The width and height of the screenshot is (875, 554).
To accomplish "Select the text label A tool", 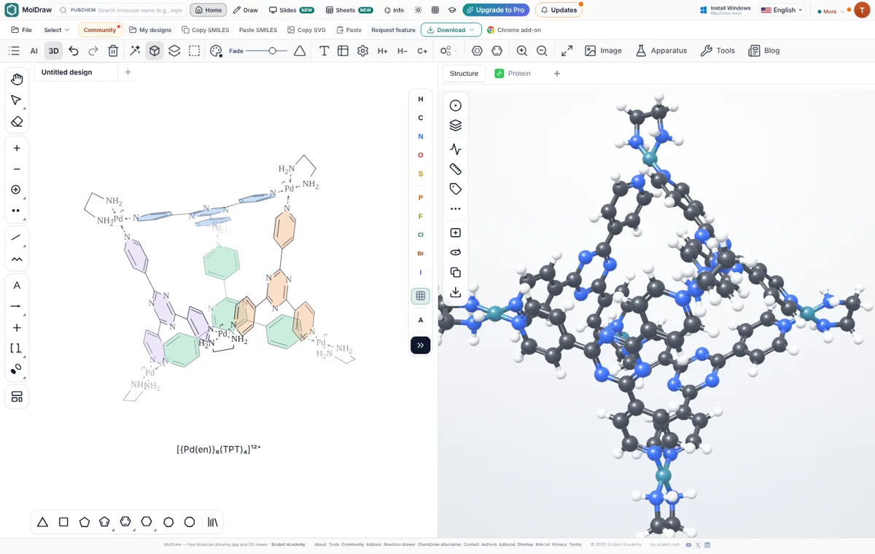I will click(17, 285).
